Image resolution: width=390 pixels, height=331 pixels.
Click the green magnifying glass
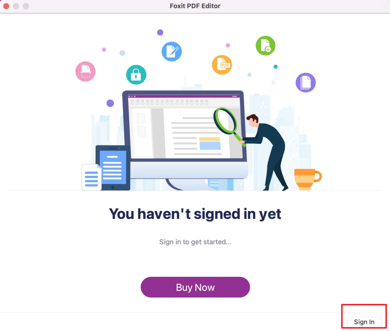point(226,121)
